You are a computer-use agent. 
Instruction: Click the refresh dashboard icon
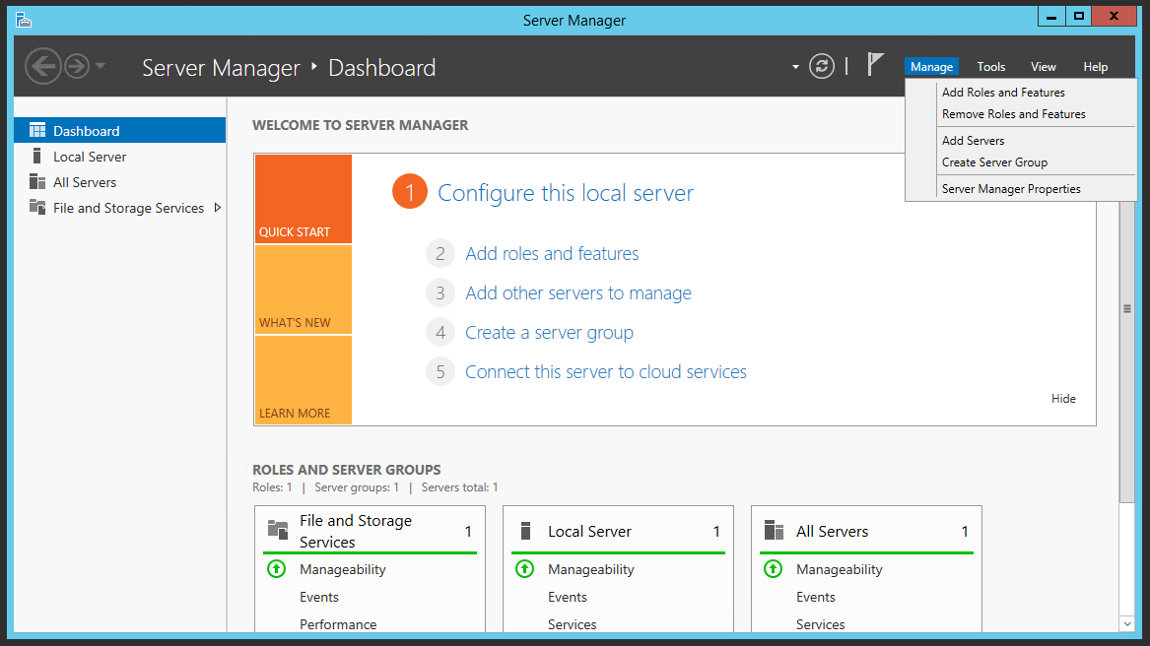[x=821, y=66]
